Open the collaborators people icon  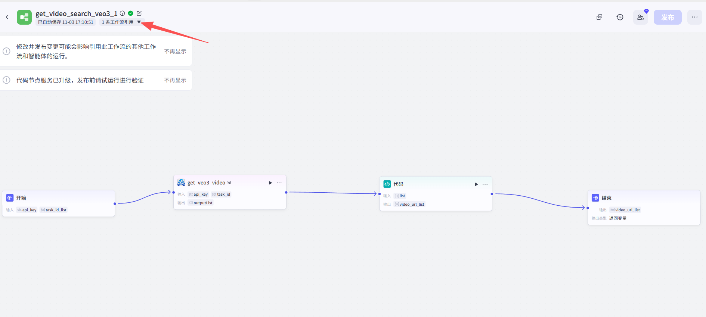[640, 17]
